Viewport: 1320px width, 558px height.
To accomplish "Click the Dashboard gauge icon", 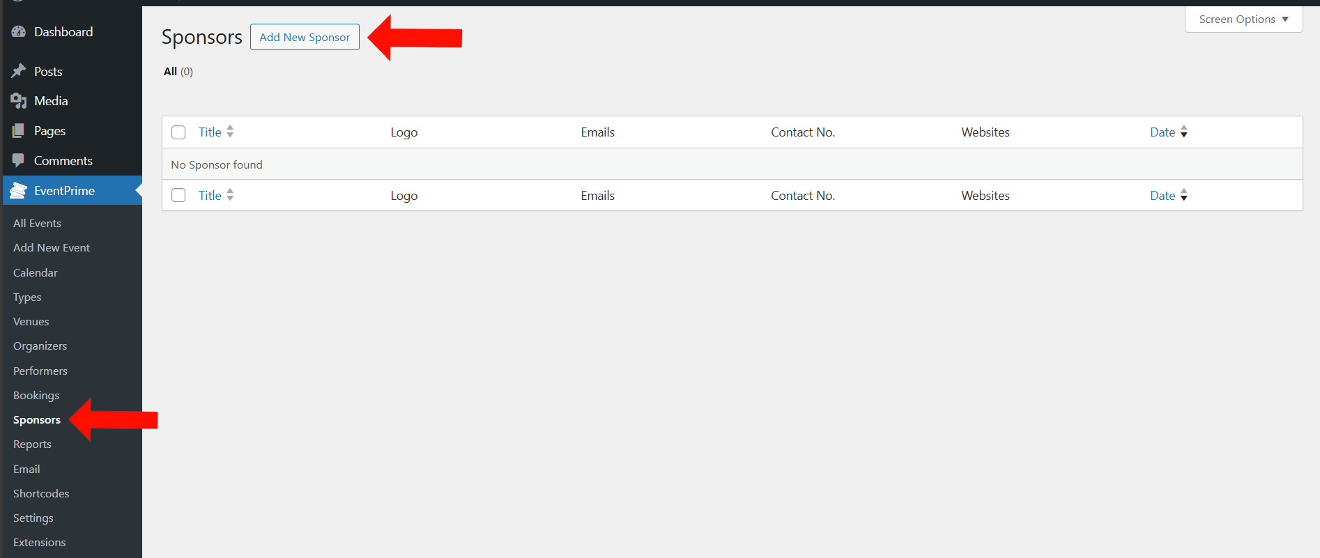I will coord(19,31).
